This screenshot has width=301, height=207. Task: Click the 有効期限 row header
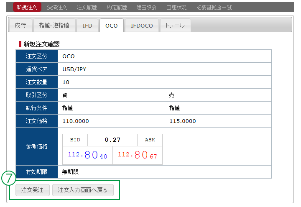tap(37, 172)
